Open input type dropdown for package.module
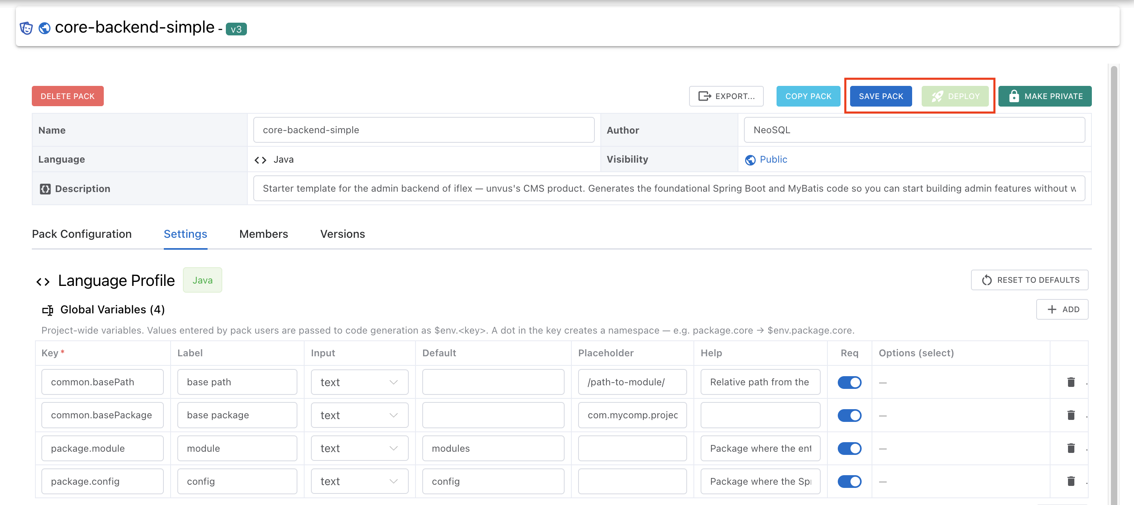Viewport: 1134px width, 505px height. [359, 448]
